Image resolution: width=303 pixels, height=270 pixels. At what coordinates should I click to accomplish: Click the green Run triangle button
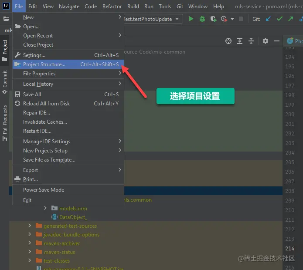pos(191,19)
